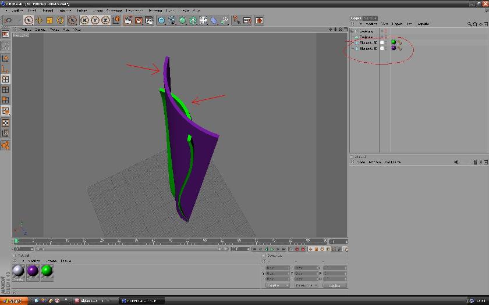Open the green array modeling objects palette
Screen dimensions: 489x305
point(193,20)
